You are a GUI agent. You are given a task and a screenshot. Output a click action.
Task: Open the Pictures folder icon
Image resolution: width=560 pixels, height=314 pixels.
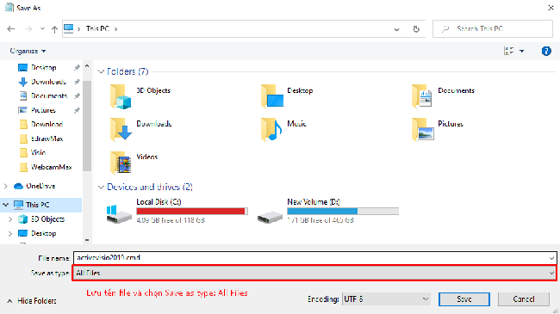[422, 129]
